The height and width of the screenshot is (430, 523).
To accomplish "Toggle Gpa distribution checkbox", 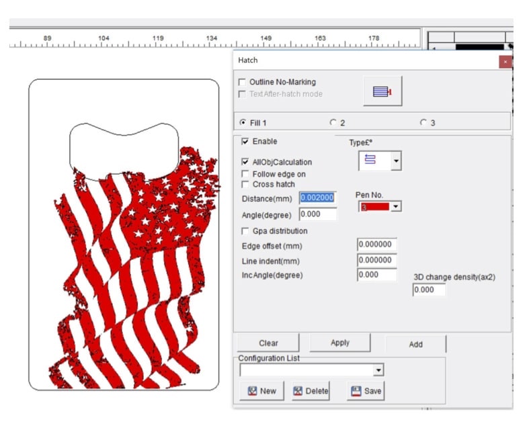I will click(245, 231).
